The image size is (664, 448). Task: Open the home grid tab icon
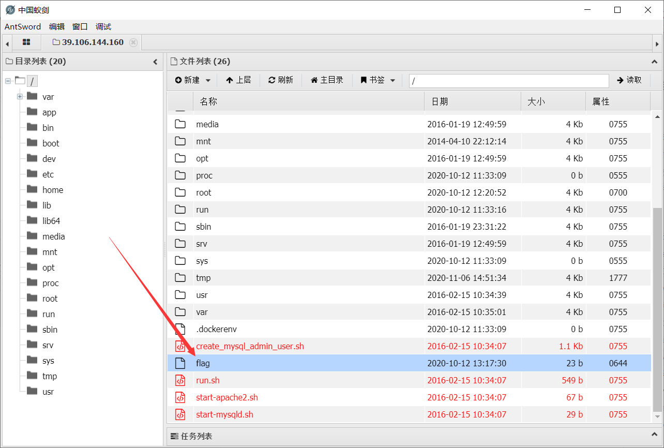(26, 42)
